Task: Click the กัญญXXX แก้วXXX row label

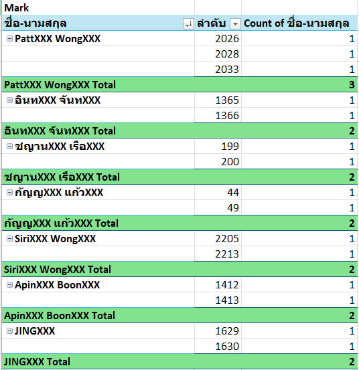Action: click(x=59, y=193)
